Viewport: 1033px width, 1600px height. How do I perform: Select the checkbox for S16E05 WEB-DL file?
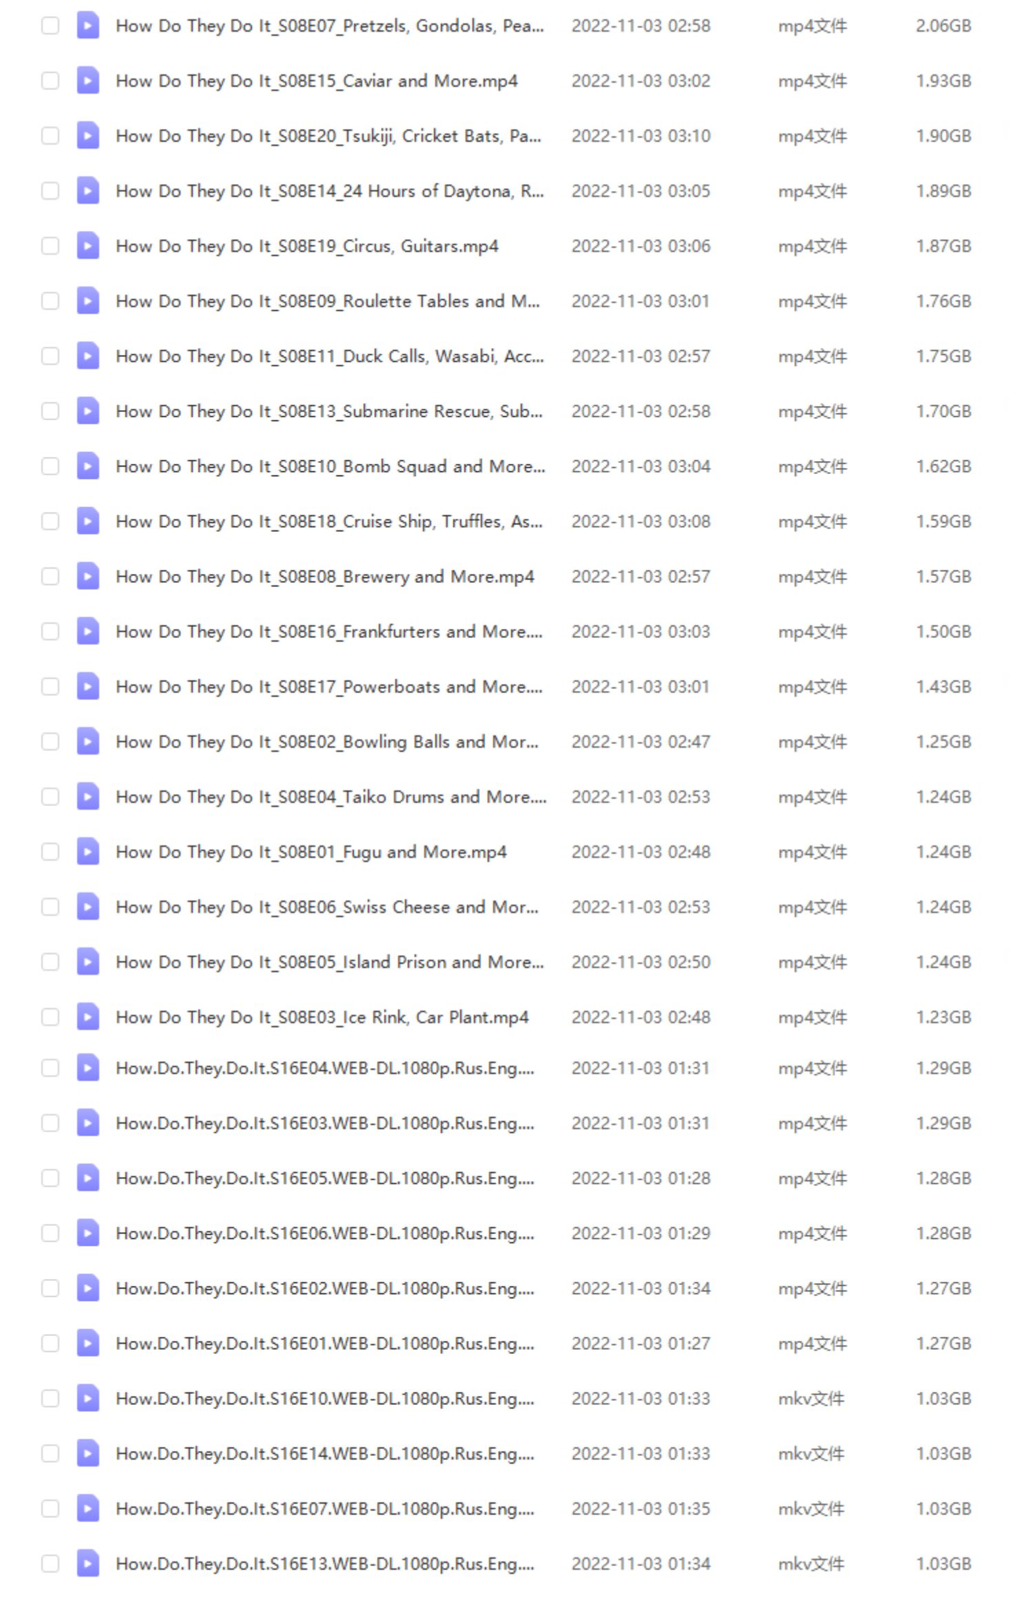[x=50, y=1178]
